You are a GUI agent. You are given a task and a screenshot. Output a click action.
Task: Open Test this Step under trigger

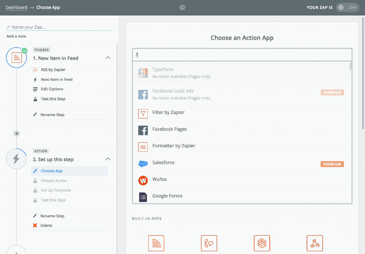point(53,99)
